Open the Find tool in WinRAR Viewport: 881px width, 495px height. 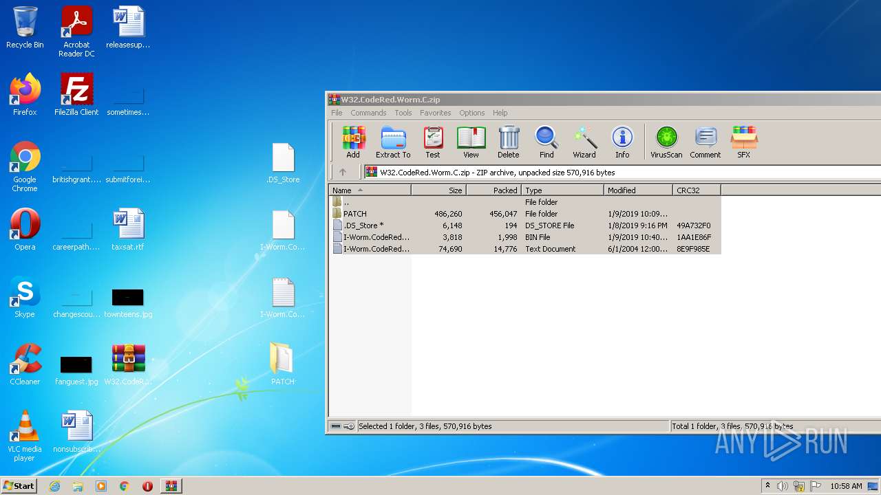pyautogui.click(x=546, y=142)
